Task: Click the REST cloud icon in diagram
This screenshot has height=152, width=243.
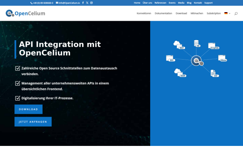Action: 179,45
